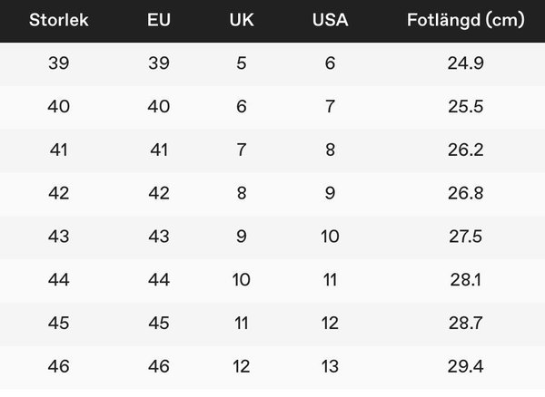Click the Fotlängd (cm) header
The image size is (545, 397).
click(x=466, y=20)
